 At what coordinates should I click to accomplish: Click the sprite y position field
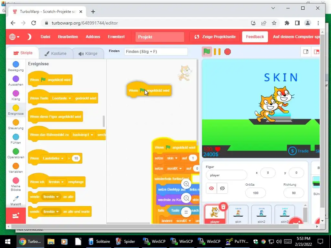pos(296,173)
